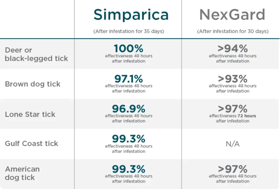This screenshot has height=189, width=280.
Task: Select the "Lone Star tick" row label
Action: [30, 114]
